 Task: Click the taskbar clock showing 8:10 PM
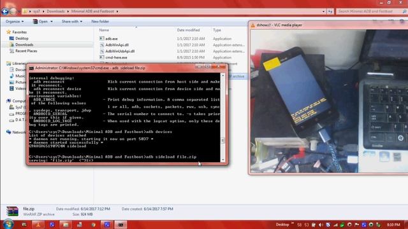pyautogui.click(x=393, y=225)
